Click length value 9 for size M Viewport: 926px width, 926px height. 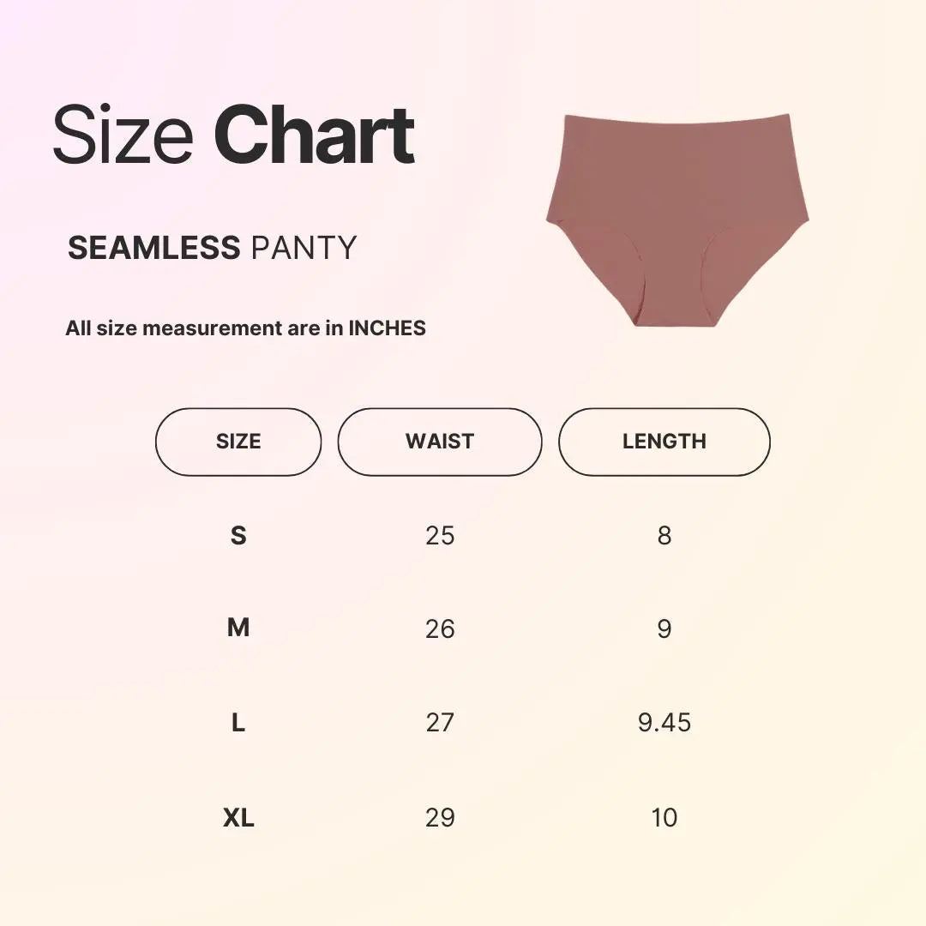(x=664, y=629)
